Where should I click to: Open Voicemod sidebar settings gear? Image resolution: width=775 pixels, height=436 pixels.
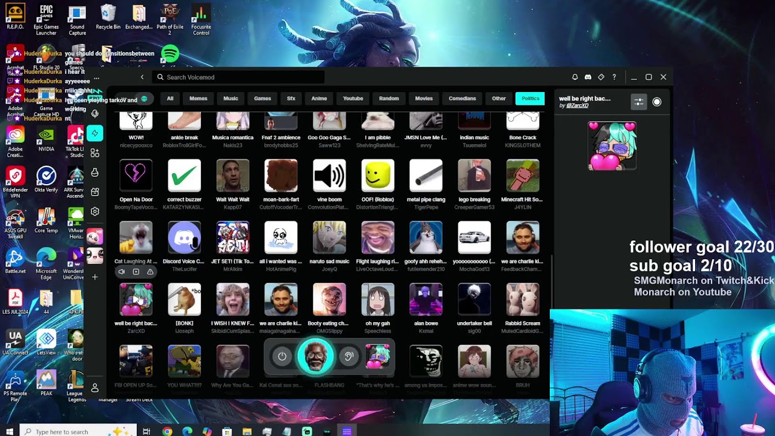coord(94,211)
